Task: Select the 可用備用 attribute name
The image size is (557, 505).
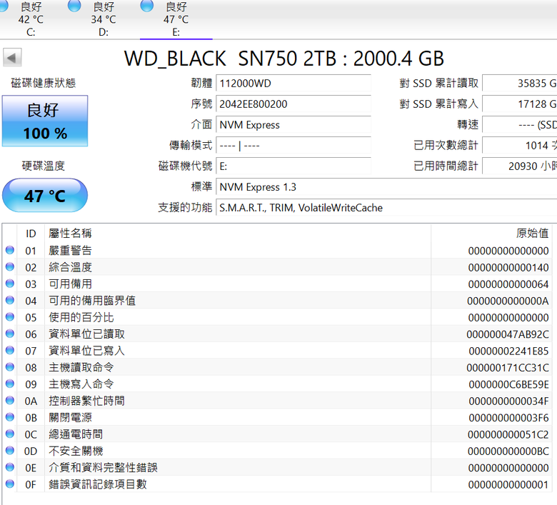Action: coord(70,284)
